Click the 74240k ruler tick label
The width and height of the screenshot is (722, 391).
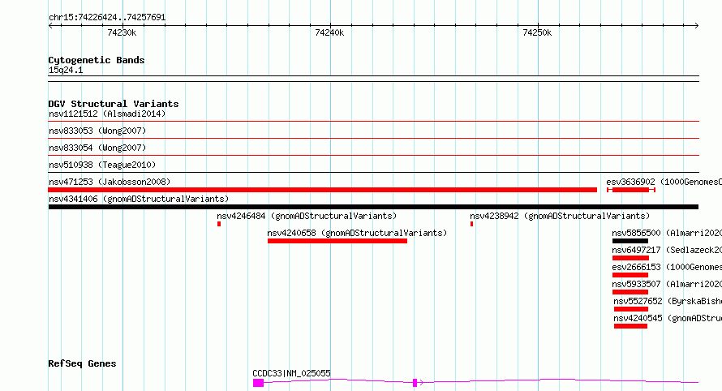click(329, 32)
